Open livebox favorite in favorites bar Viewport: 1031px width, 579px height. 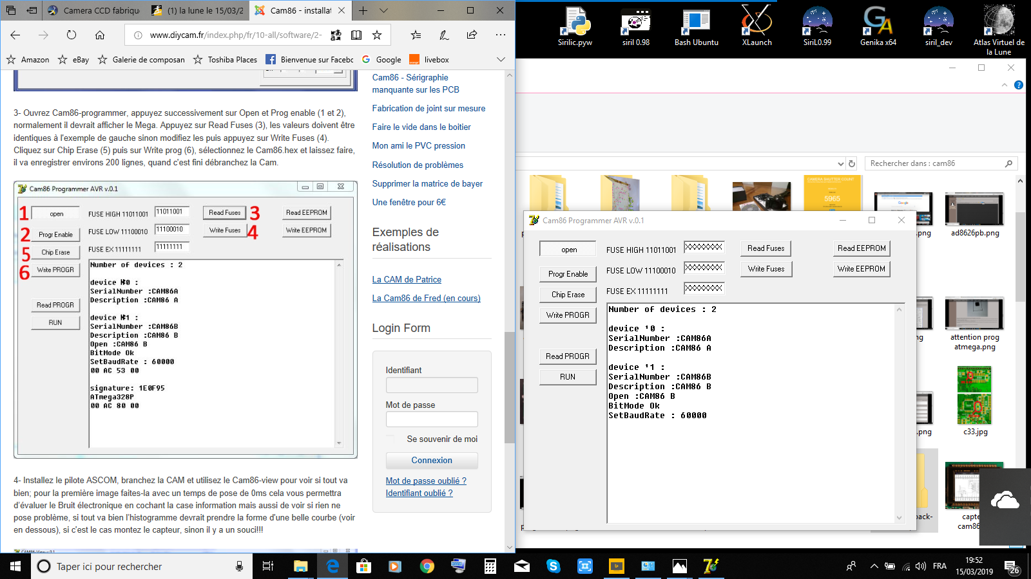coord(429,59)
